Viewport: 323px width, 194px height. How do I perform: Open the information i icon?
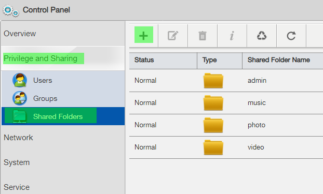point(232,36)
